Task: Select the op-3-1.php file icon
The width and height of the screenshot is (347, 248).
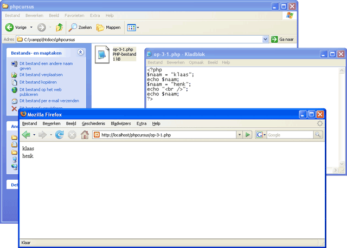Action: (102, 54)
